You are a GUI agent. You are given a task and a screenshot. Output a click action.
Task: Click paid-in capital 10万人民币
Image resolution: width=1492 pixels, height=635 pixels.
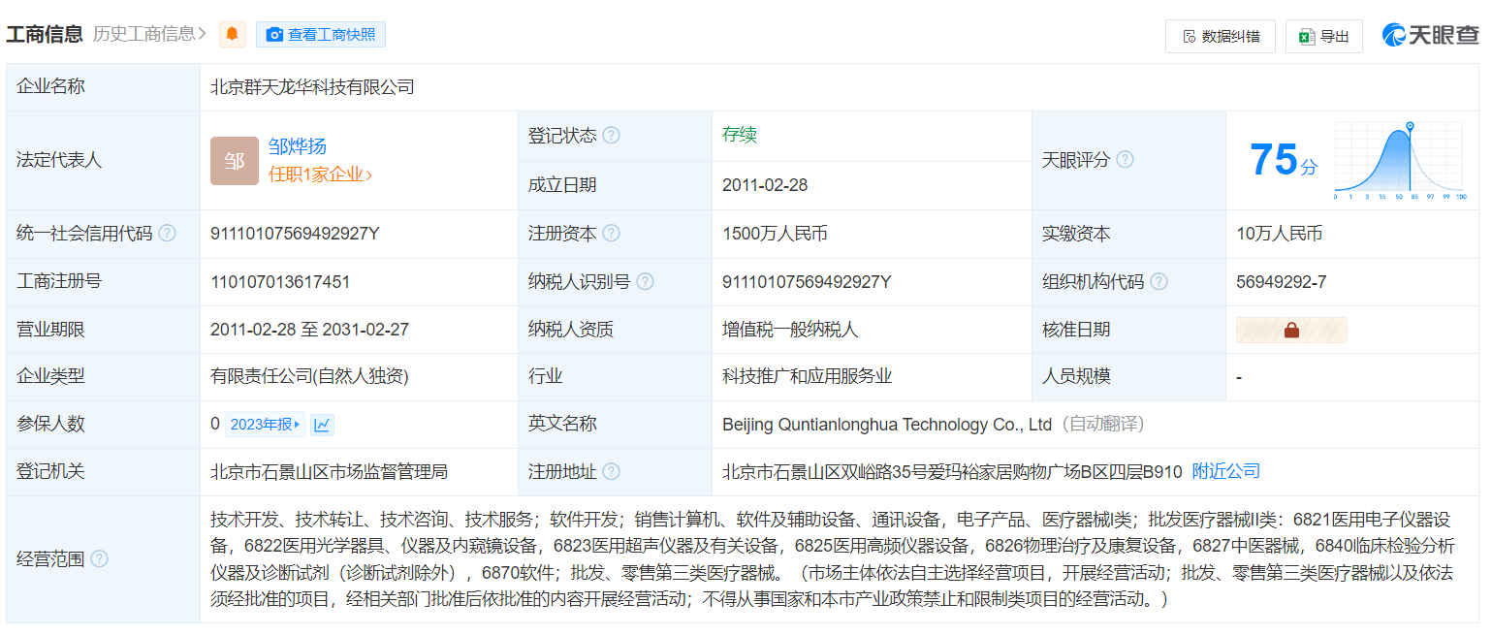[x=1280, y=234]
